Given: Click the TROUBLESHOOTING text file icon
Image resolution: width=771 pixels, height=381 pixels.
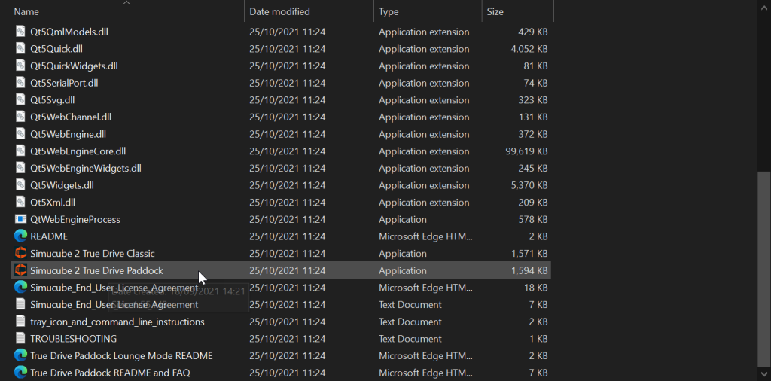Looking at the screenshot, I should (20, 339).
